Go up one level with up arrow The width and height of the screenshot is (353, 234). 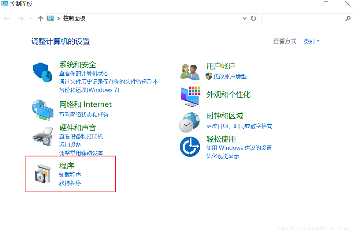point(40,18)
